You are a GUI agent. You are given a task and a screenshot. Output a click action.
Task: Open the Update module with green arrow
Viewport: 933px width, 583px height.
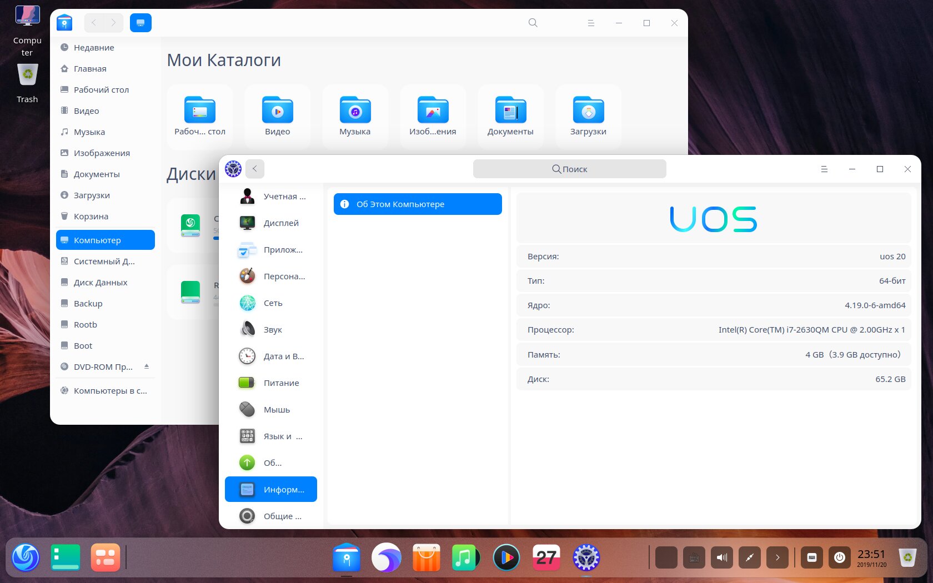(247, 463)
